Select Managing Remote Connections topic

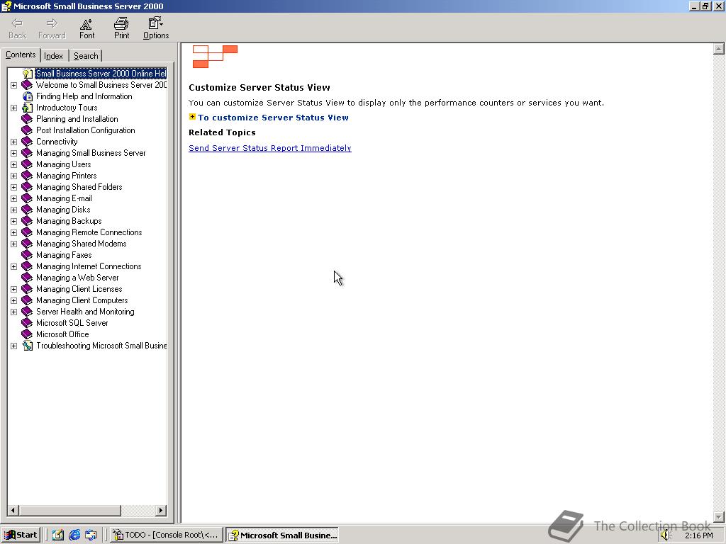(x=89, y=232)
